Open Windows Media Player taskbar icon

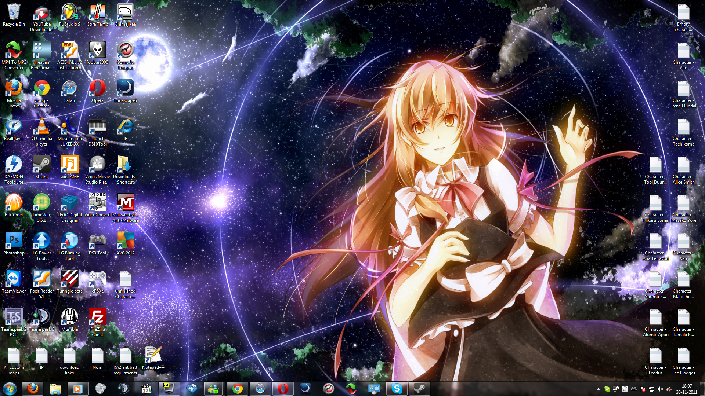(78, 388)
